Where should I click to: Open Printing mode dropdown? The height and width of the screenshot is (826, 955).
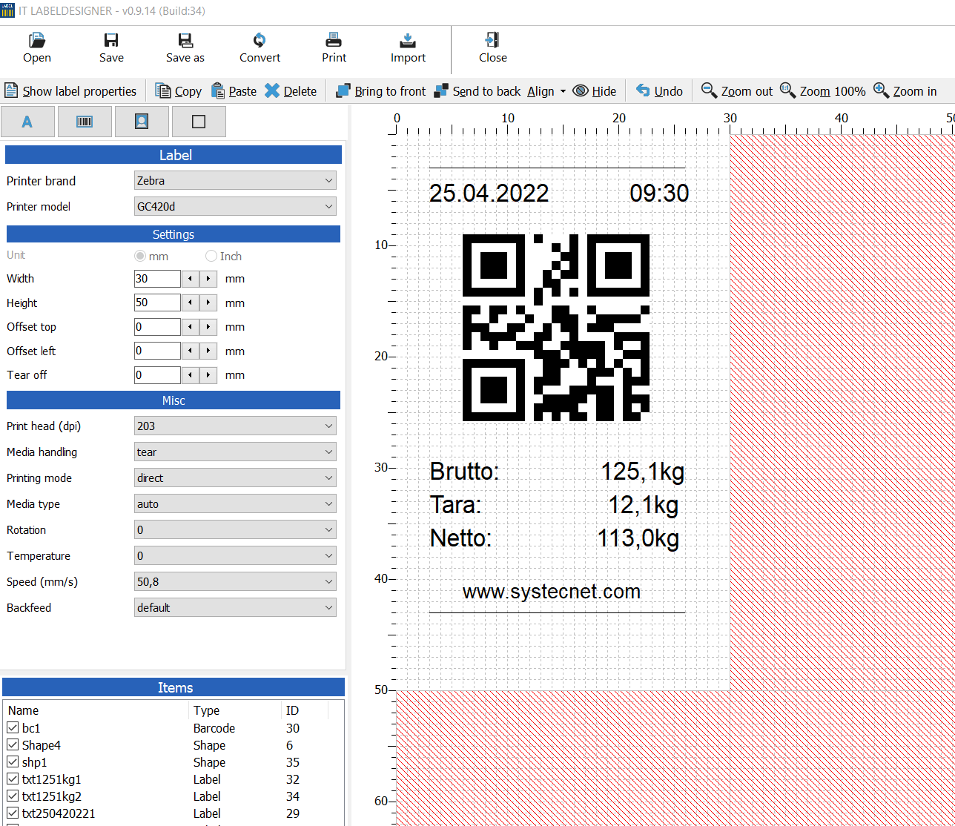click(235, 478)
